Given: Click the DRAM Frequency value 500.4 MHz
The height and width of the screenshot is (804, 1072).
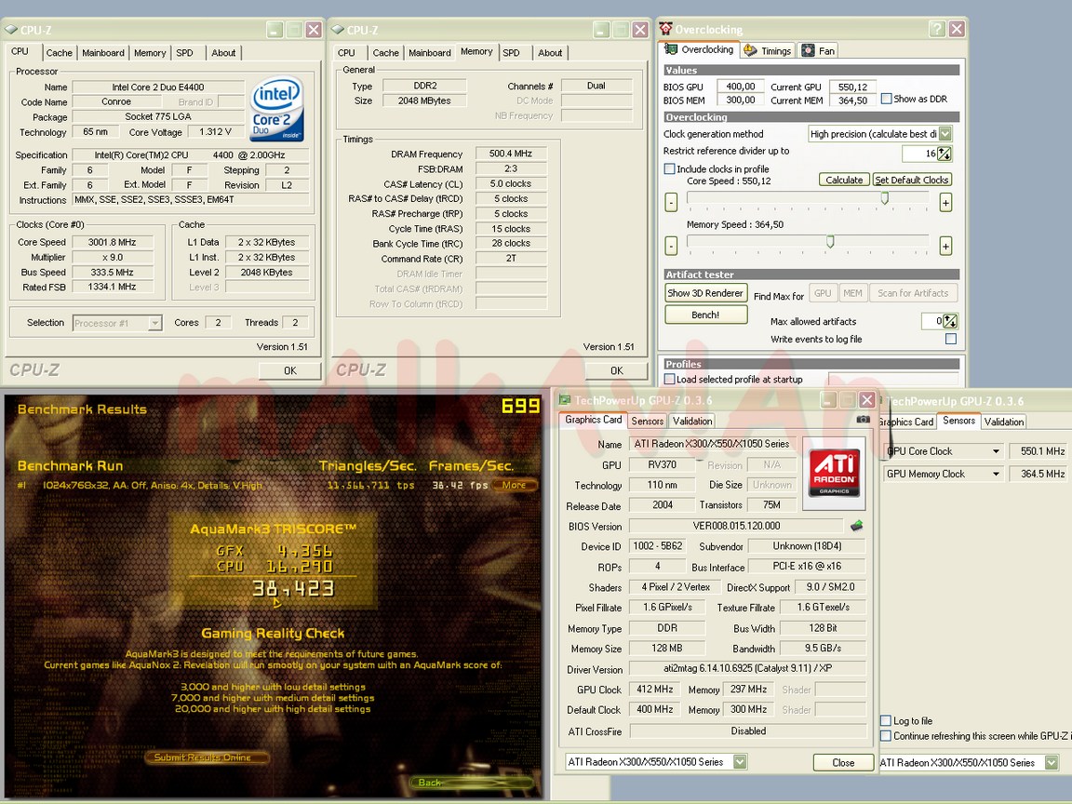Looking at the screenshot, I should coord(511,154).
